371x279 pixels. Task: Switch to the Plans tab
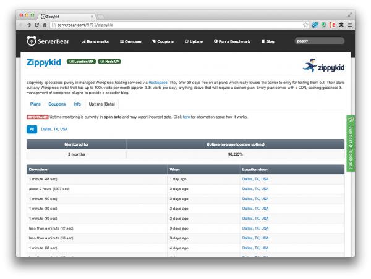click(x=35, y=104)
